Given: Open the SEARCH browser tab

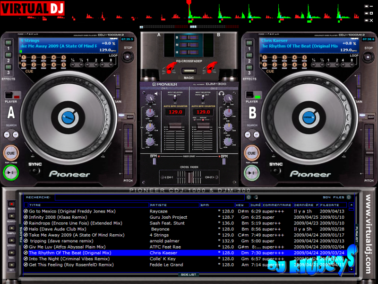Looking at the screenshot, I should click(11, 216).
